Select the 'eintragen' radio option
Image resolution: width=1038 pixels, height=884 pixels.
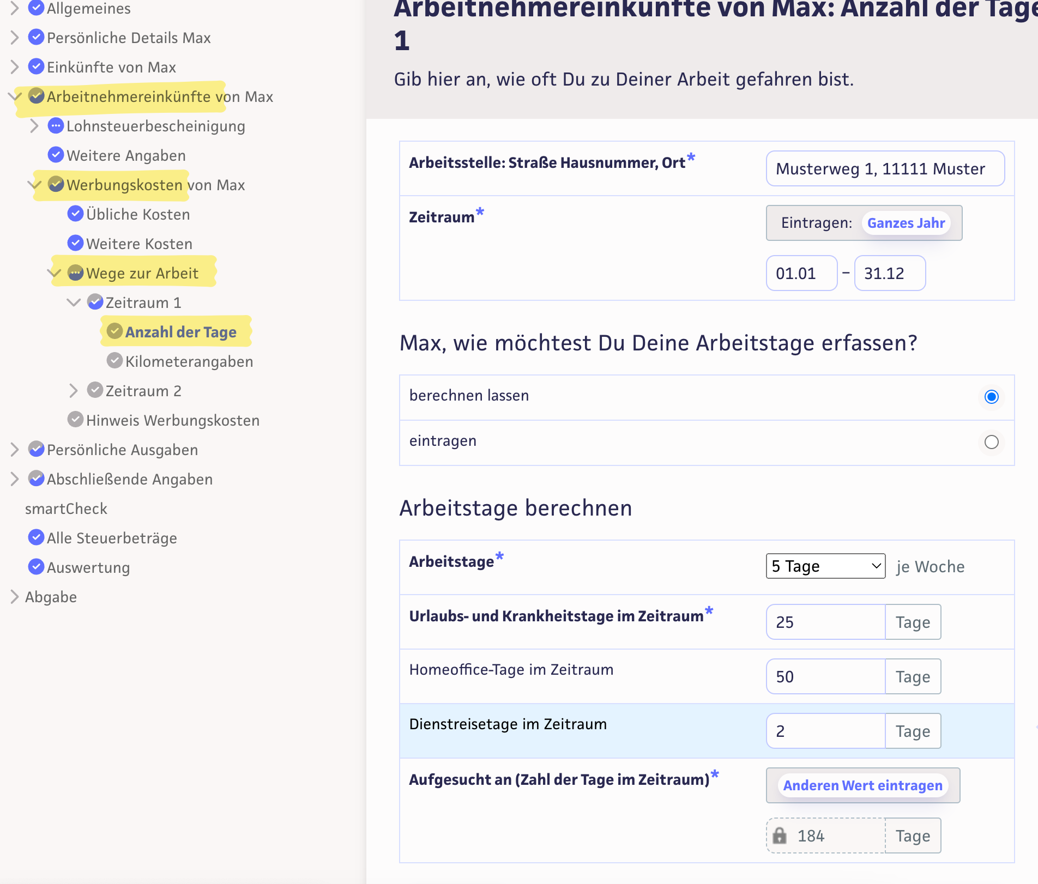point(991,441)
